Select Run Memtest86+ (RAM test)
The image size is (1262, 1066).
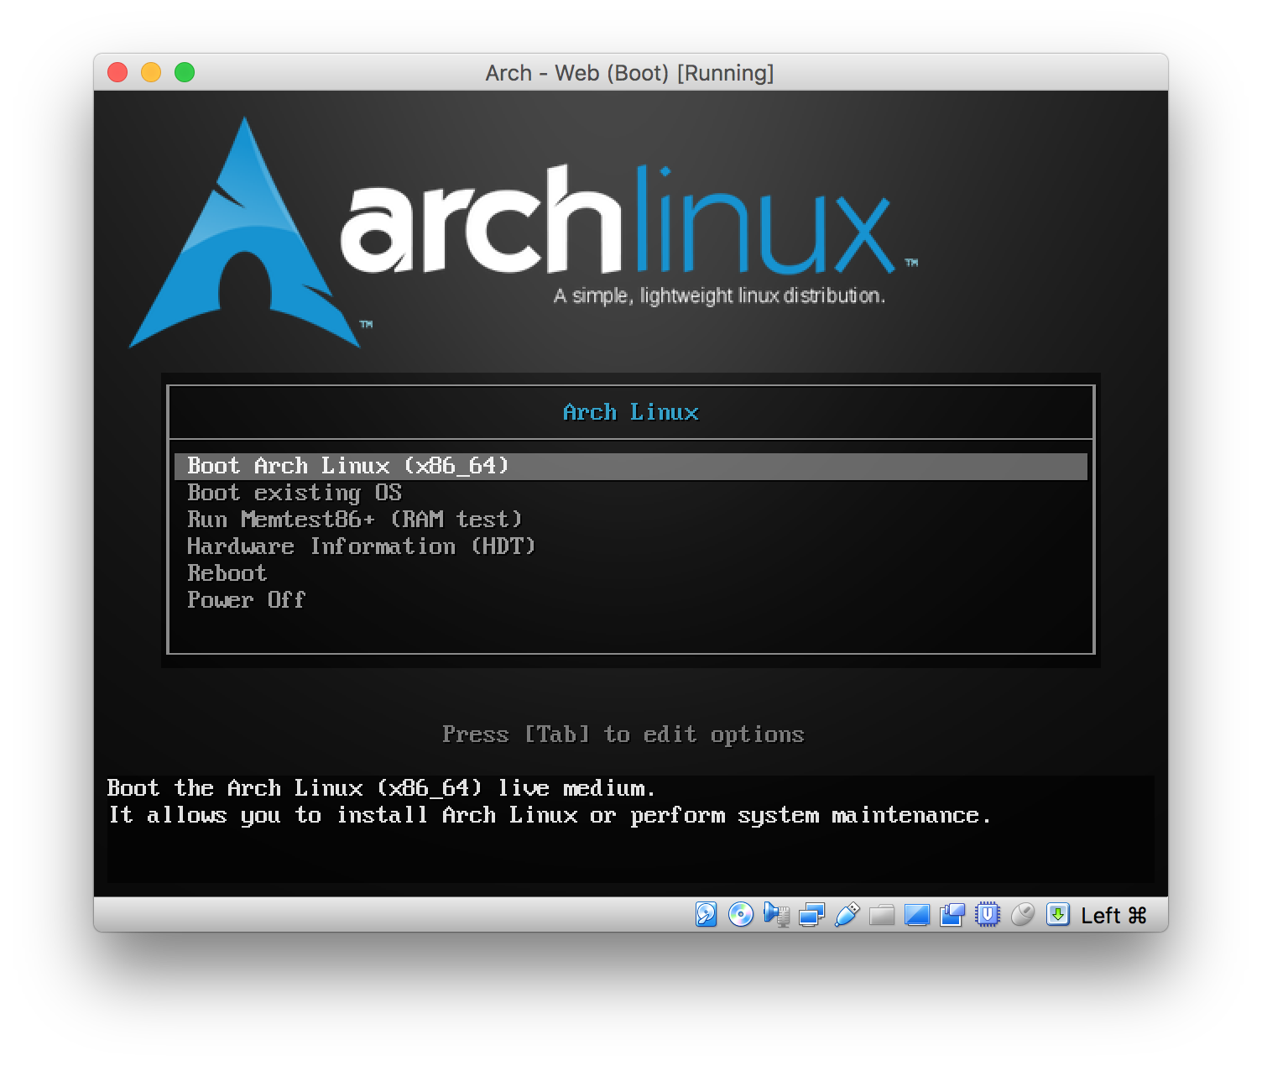[354, 520]
